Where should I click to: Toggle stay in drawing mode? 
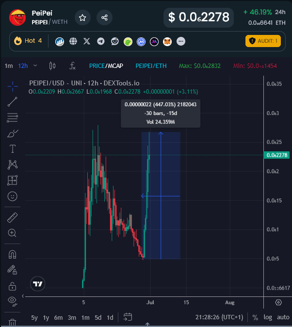pos(12,270)
